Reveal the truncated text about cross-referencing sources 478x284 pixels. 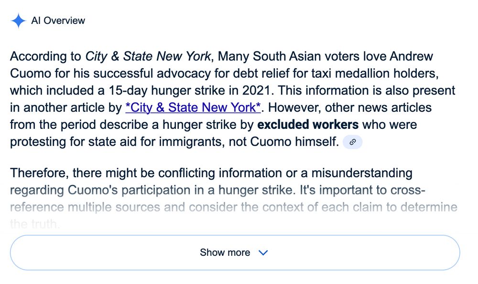[234, 252]
